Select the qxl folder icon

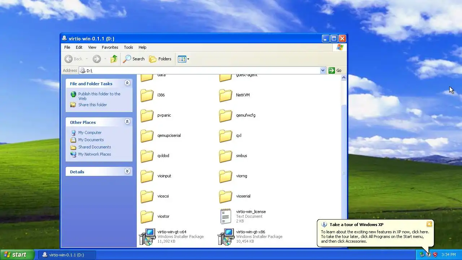pyautogui.click(x=226, y=136)
